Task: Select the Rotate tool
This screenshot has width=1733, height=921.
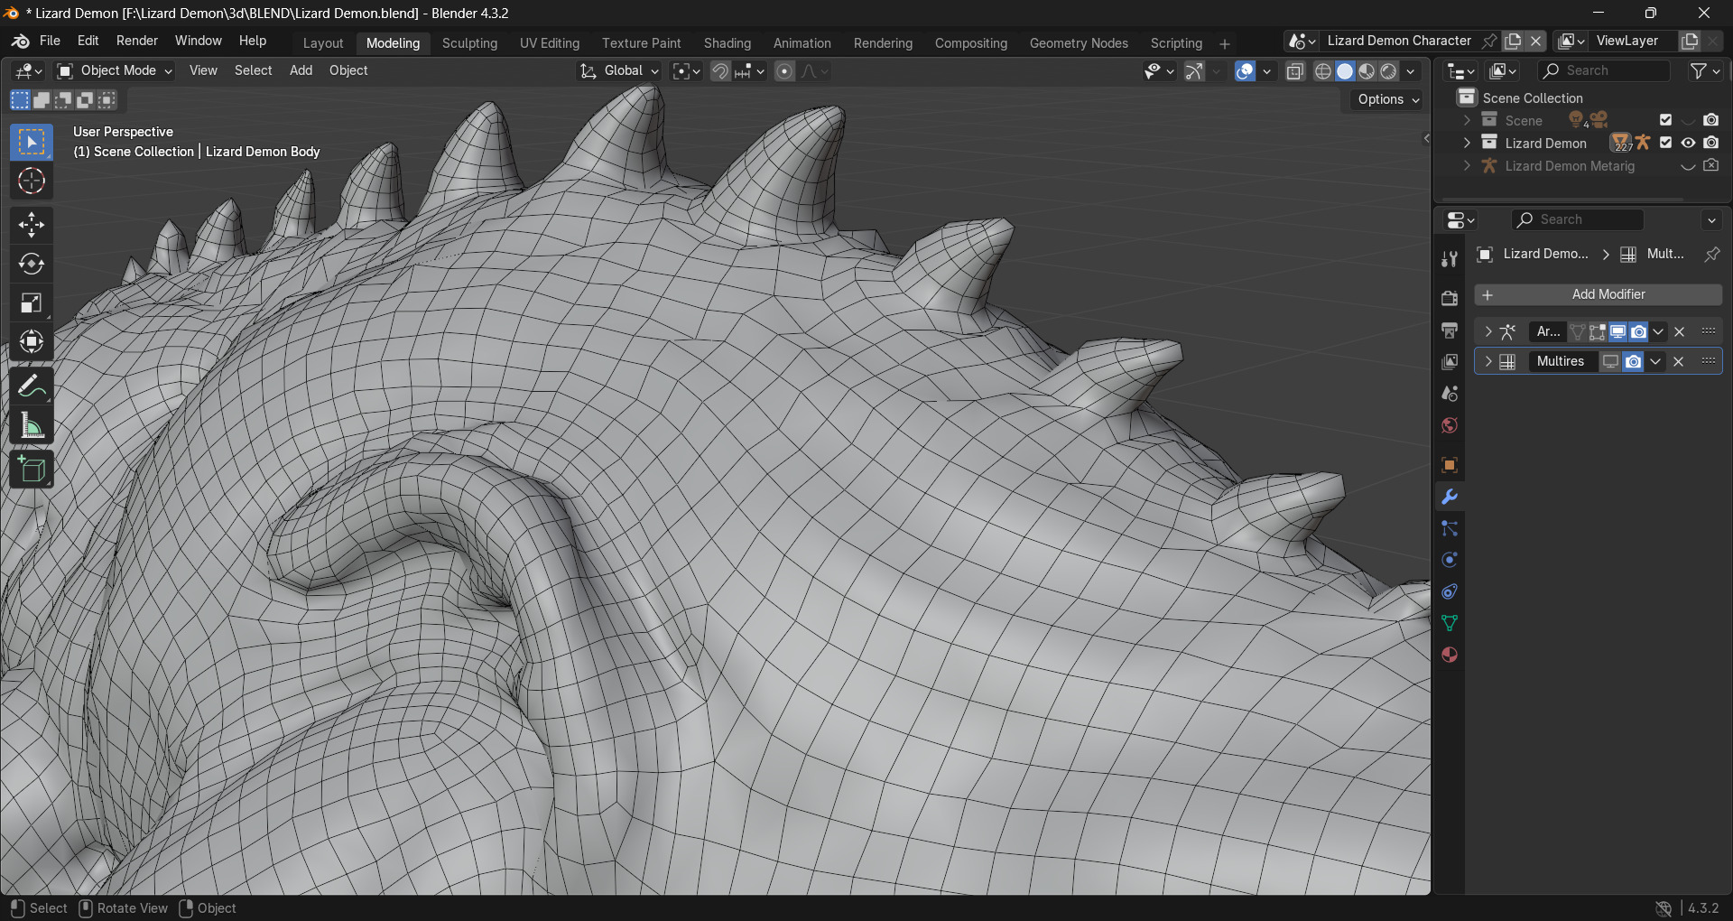Action: point(32,264)
